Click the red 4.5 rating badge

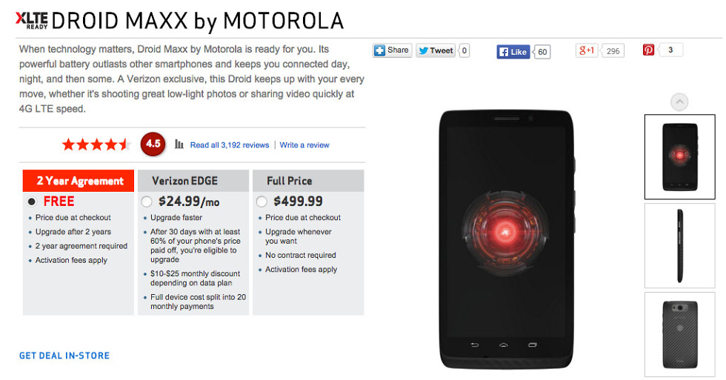153,144
